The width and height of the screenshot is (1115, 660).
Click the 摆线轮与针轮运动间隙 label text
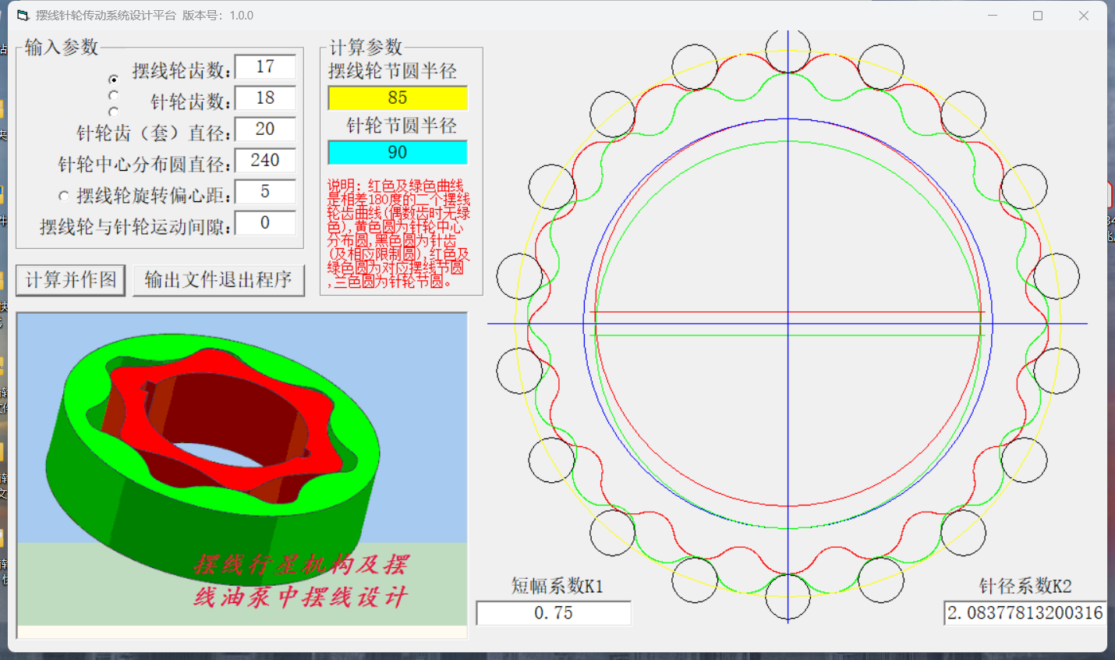pos(136,227)
